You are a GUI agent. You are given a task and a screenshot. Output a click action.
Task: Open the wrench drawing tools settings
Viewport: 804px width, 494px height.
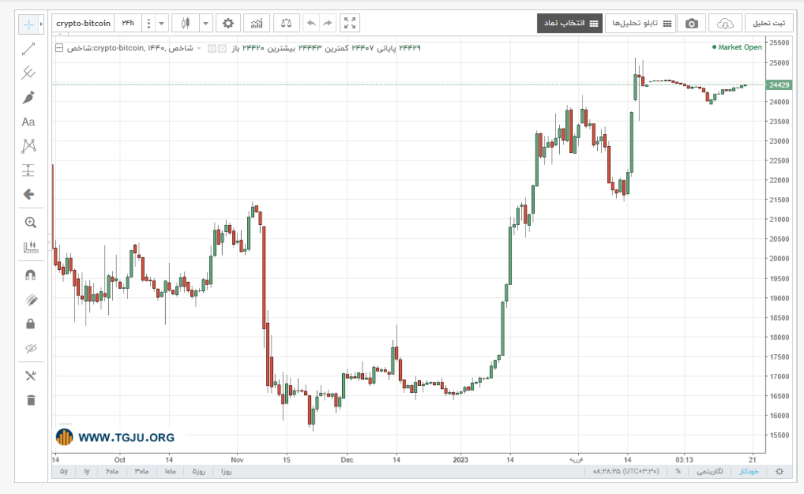click(30, 376)
